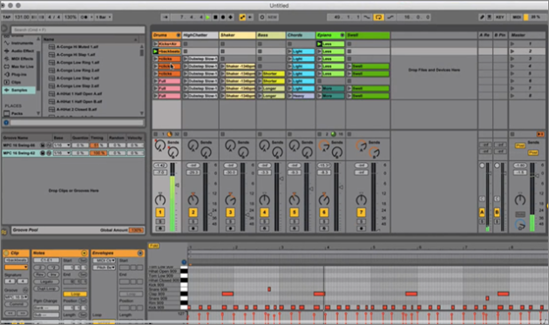Click the Drums track pan knob
This screenshot has width=549, height=325.
click(160, 200)
